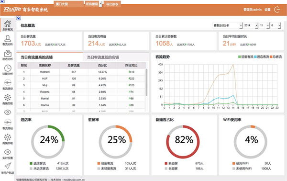Open the month dropdown showing 11

[265, 25]
